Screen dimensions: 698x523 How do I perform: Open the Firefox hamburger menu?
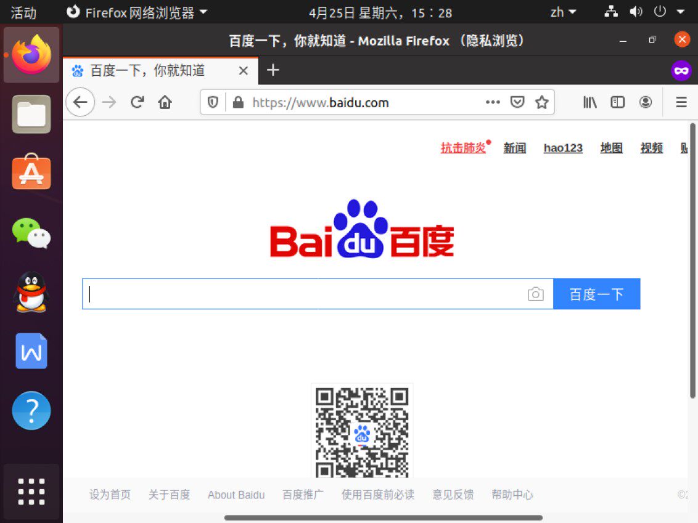681,102
